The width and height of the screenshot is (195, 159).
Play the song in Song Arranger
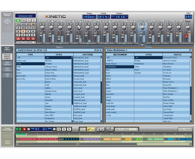point(19,129)
